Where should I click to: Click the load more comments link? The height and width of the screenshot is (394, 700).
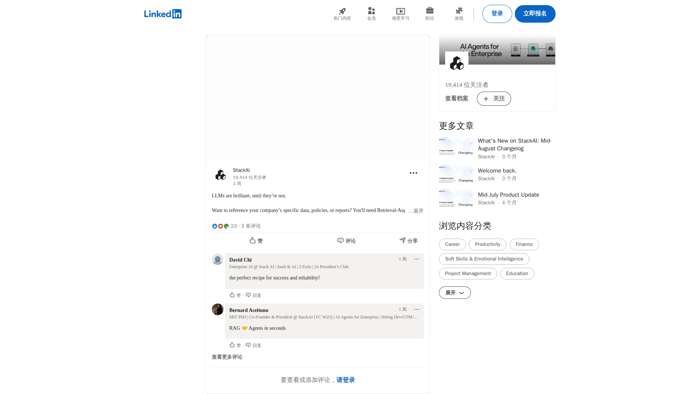click(227, 357)
